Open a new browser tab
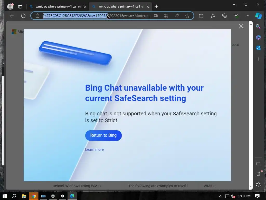Viewport: 266px width, 200px height. pos(156,7)
